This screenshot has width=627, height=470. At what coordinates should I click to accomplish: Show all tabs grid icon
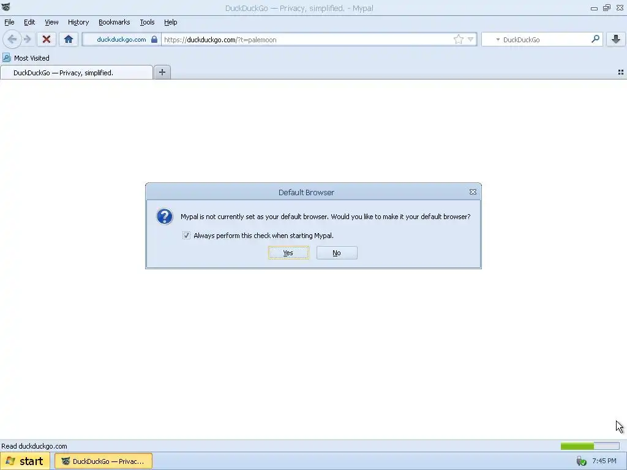pyautogui.click(x=621, y=72)
